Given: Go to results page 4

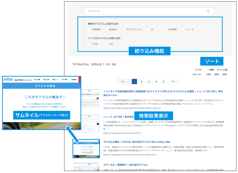Looking at the screenshot, I should tap(156, 82).
